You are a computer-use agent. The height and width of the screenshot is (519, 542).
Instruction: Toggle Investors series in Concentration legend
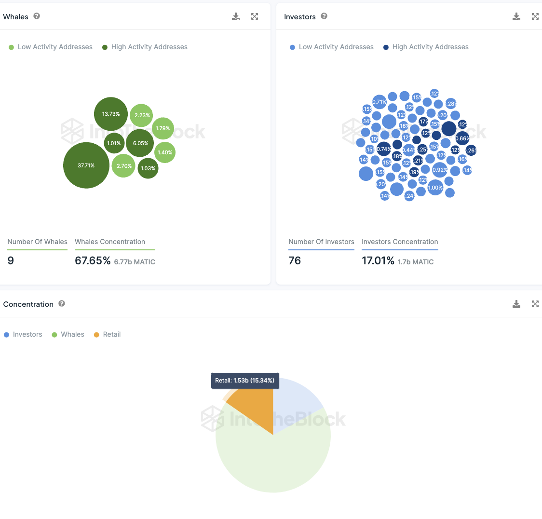click(x=23, y=334)
